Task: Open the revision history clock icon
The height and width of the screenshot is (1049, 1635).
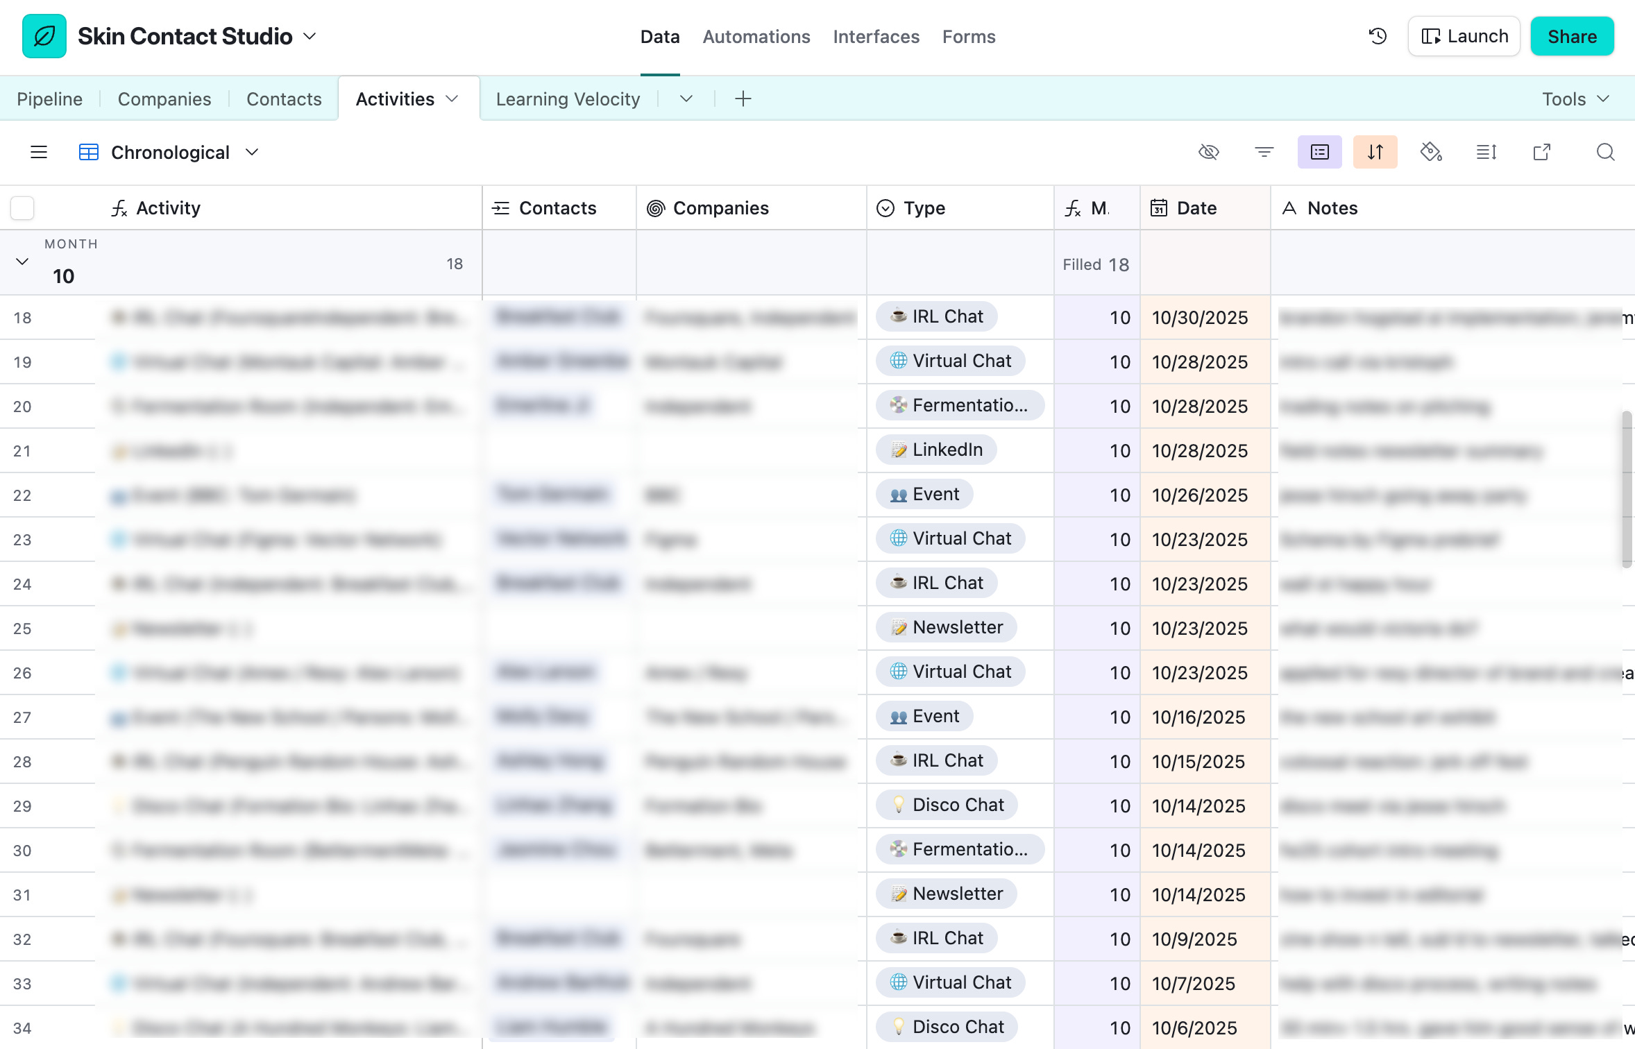Action: point(1378,36)
